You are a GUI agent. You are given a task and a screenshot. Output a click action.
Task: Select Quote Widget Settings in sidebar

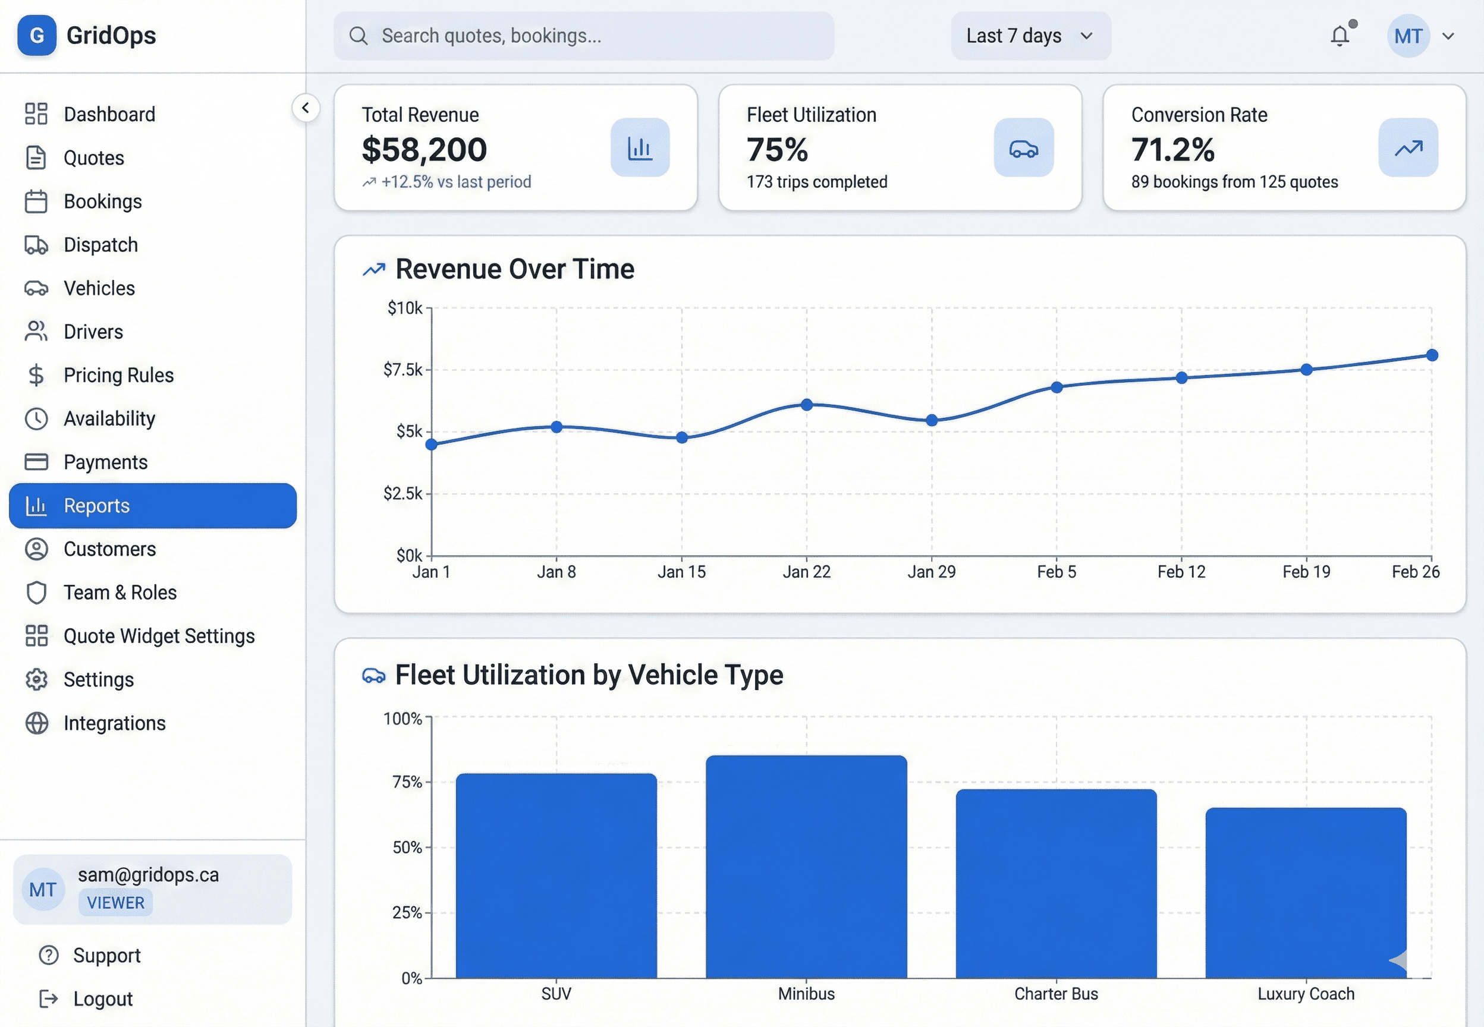click(x=159, y=636)
